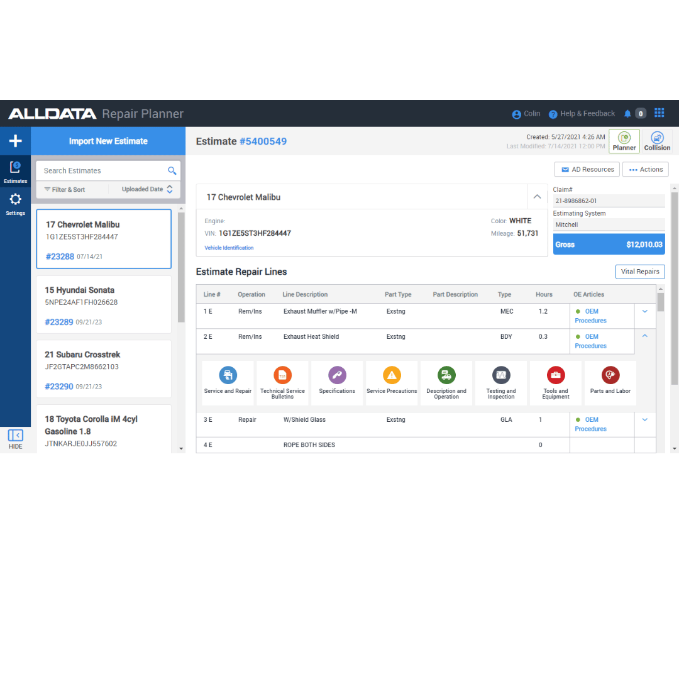Screen dimensions: 679x679
Task: Open the Specifications category
Action: [337, 383]
